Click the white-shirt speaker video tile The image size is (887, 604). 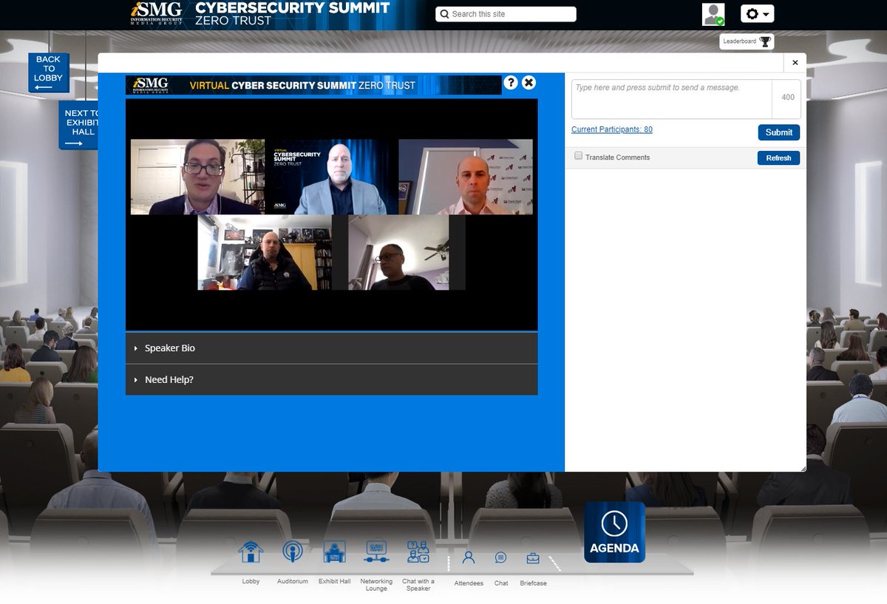tap(466, 177)
